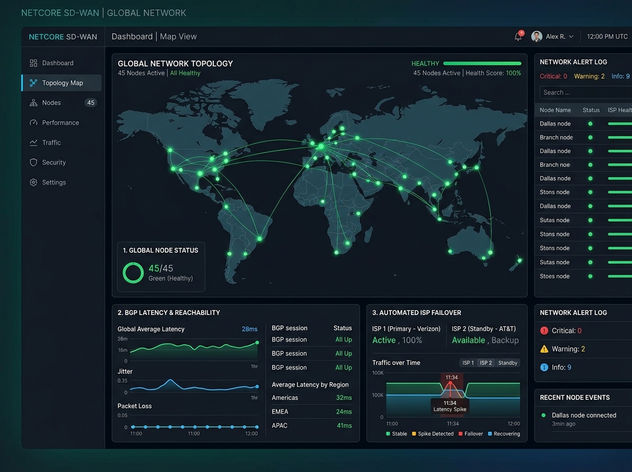Select Topology Map in the sidebar
632x472 pixels.
click(62, 83)
